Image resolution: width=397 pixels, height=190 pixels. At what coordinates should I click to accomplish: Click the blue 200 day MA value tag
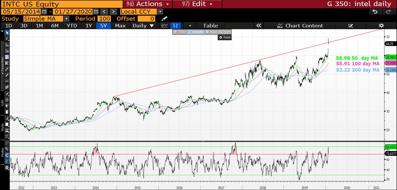point(391,70)
